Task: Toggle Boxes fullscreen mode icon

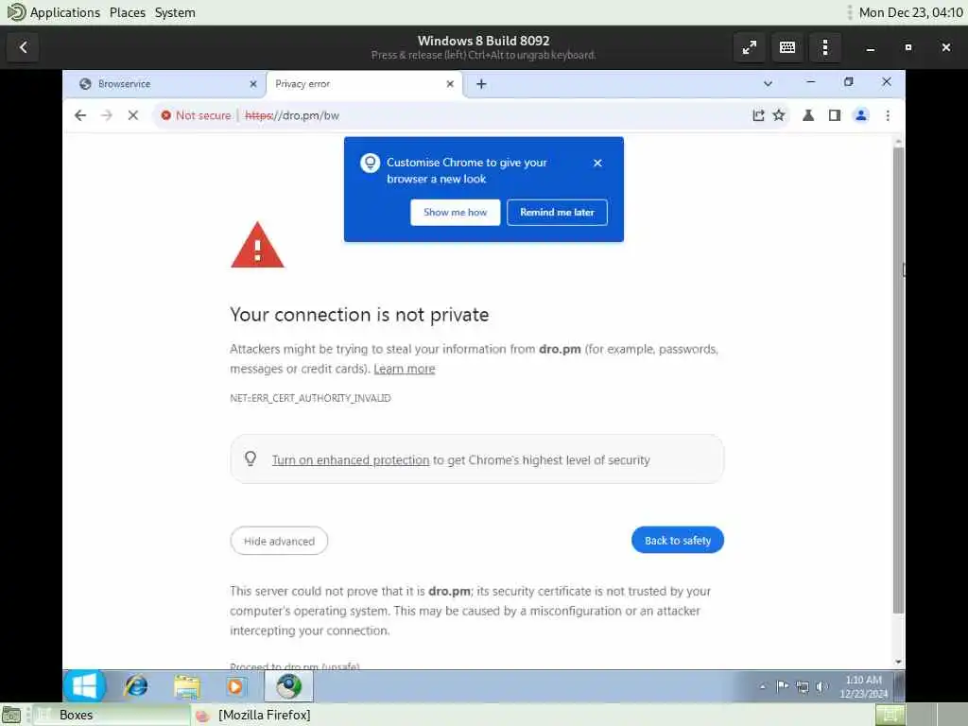Action: pos(750,47)
